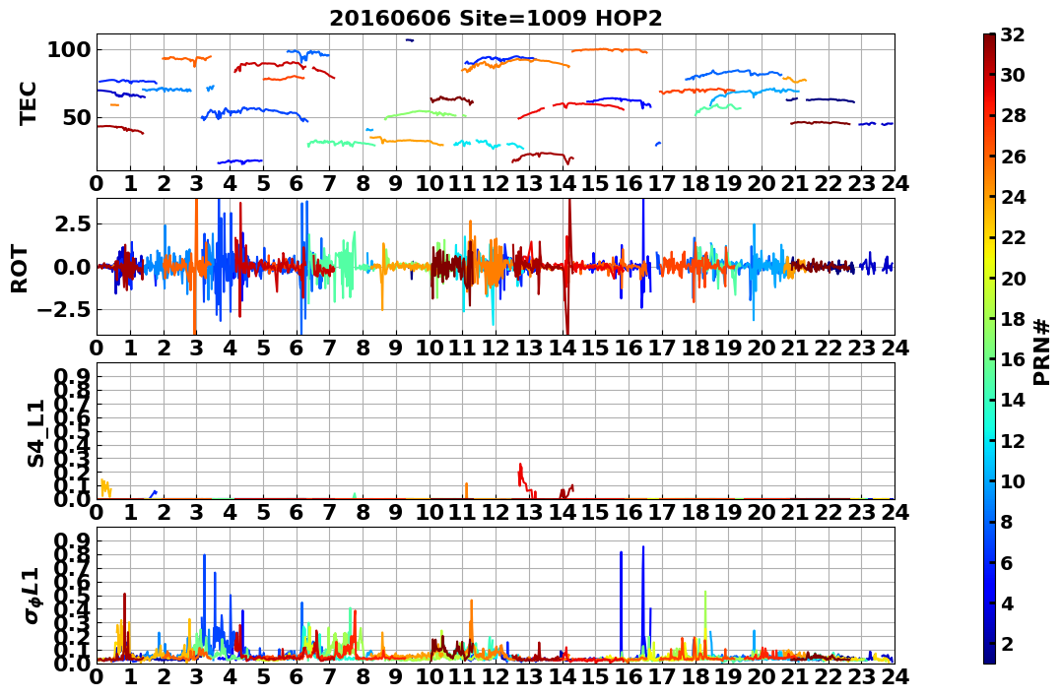This screenshot has width=1061, height=698.
Task: Click the −2.5 tick on the ROT axis
Action: [64, 310]
